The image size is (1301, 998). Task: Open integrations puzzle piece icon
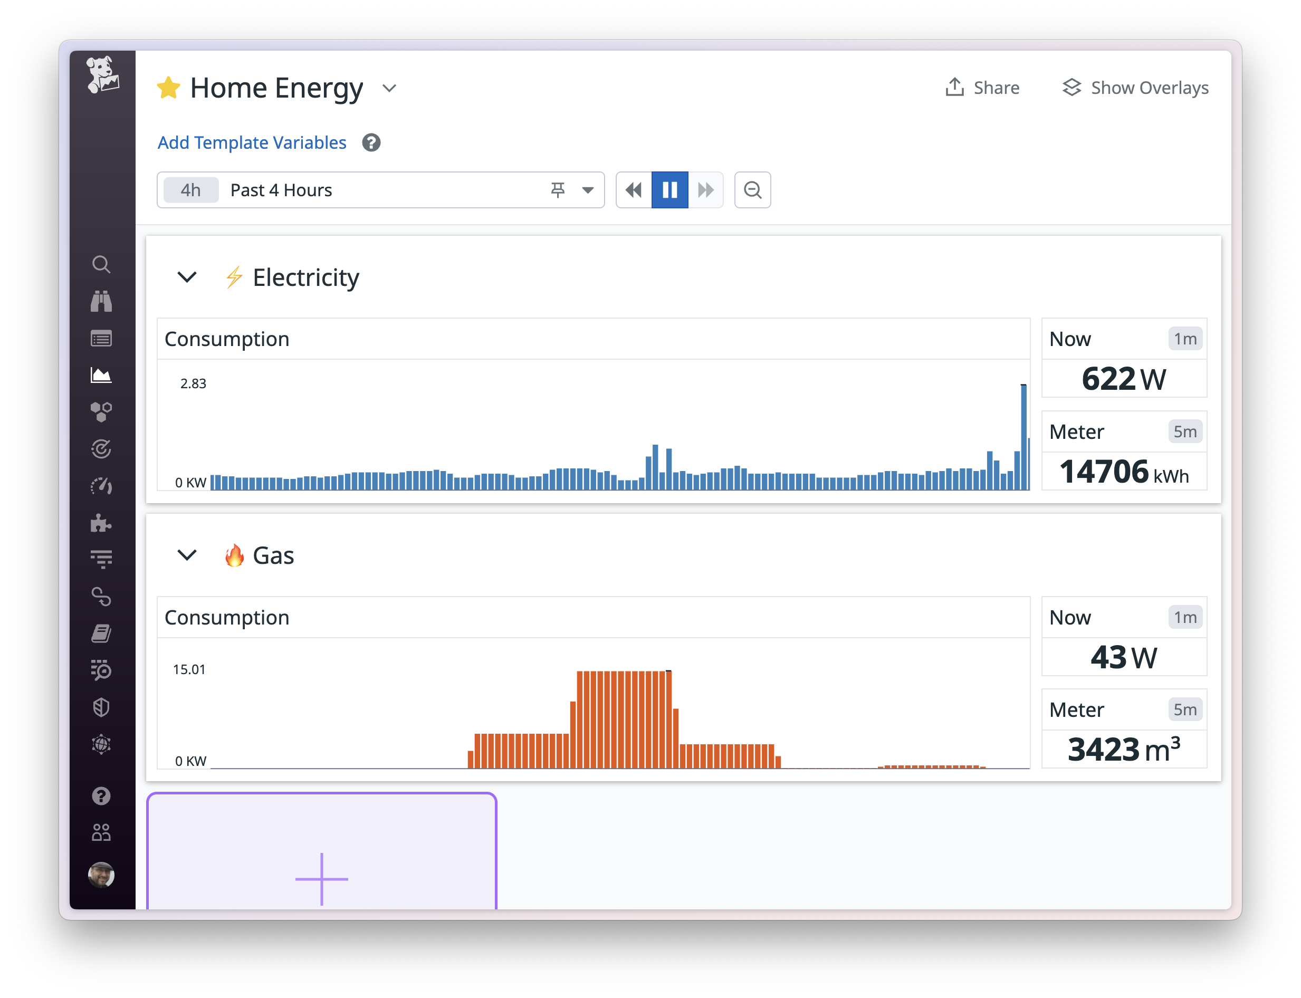point(102,523)
